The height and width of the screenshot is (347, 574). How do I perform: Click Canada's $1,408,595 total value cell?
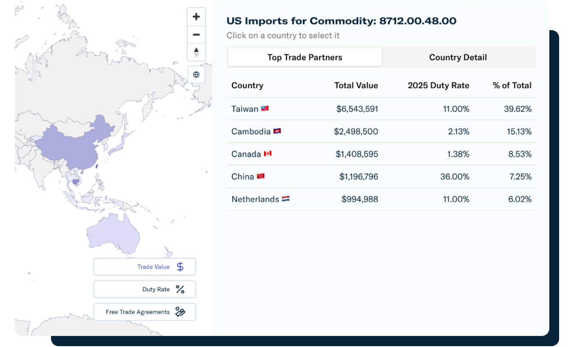356,154
